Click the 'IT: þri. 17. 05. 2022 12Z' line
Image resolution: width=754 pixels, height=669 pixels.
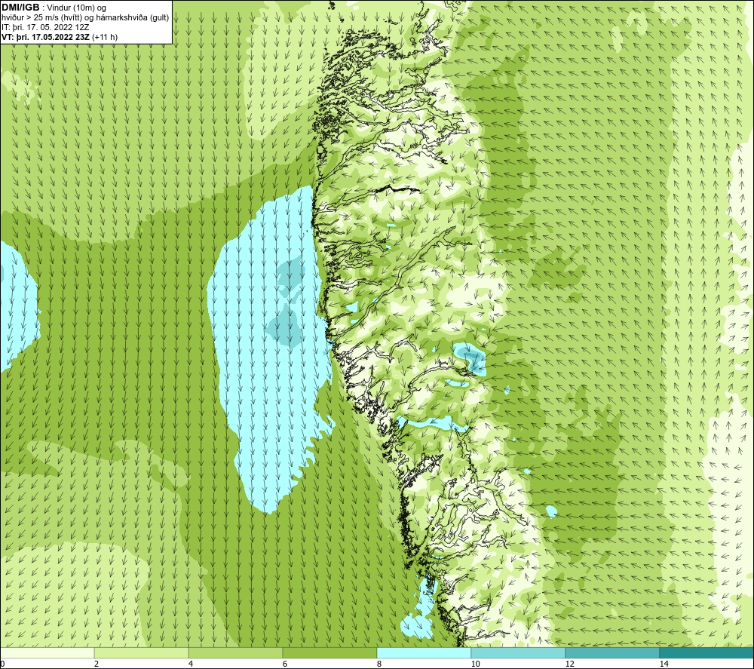(x=45, y=27)
